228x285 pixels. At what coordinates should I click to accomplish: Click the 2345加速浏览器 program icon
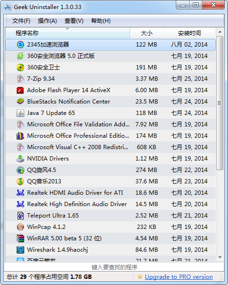pos(20,45)
